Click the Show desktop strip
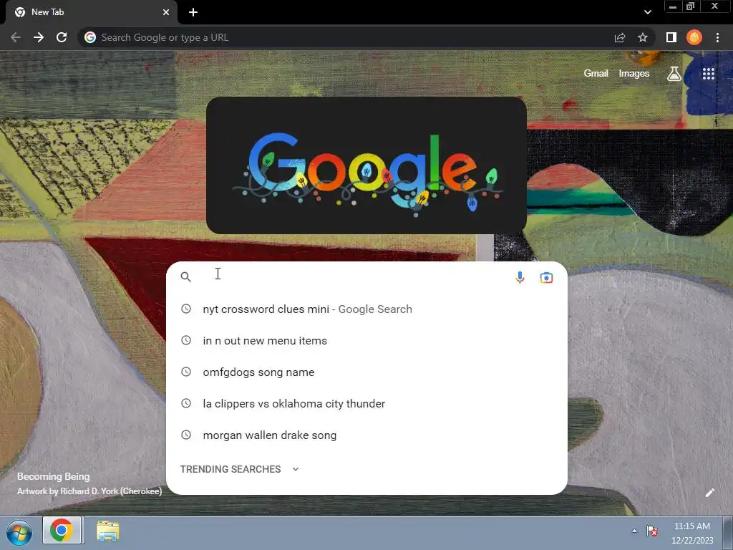 click(x=728, y=533)
